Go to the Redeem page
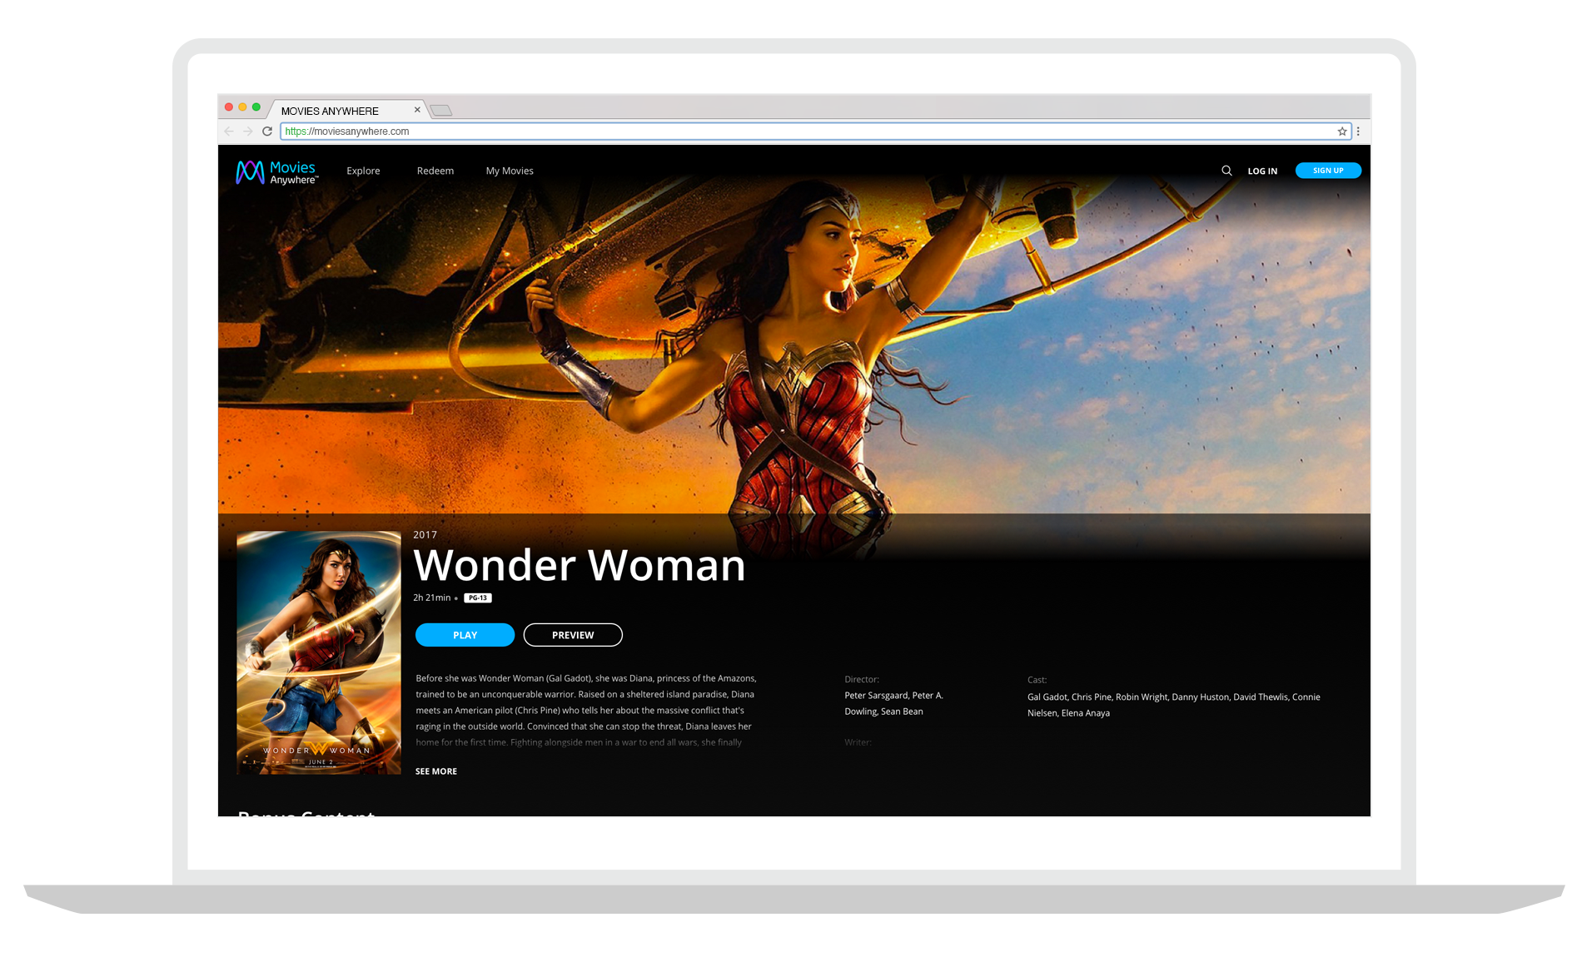Viewport: 1587px width, 957px height. click(x=435, y=171)
